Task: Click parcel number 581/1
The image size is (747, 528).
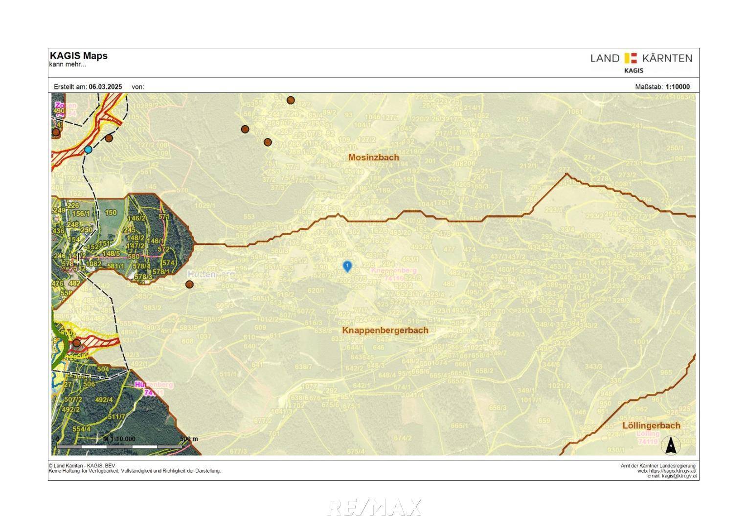Action: click(116, 266)
